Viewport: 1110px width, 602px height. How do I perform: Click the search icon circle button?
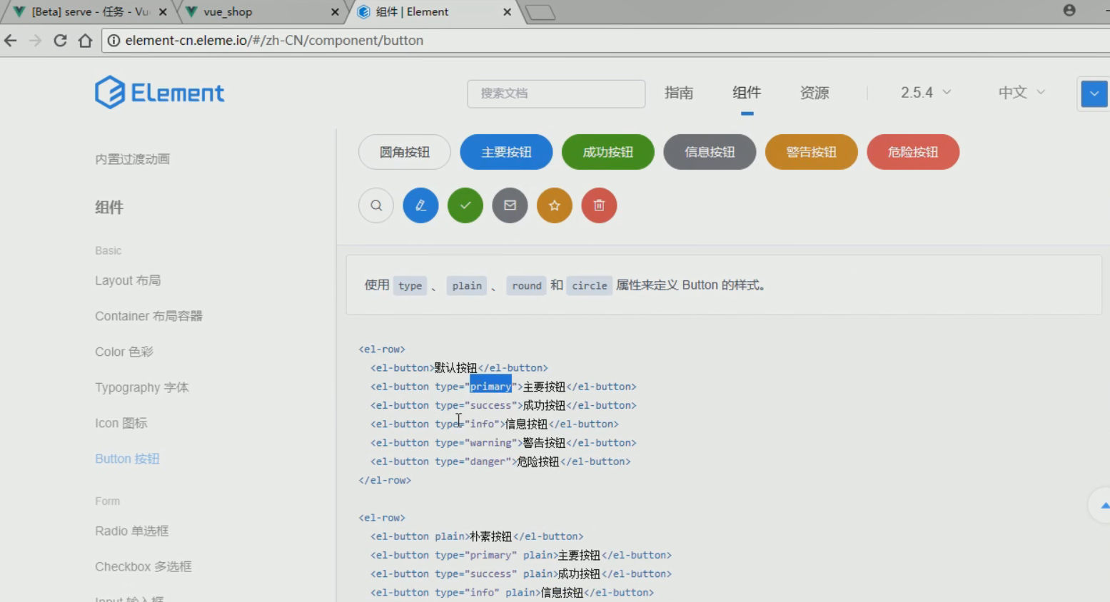click(x=376, y=205)
